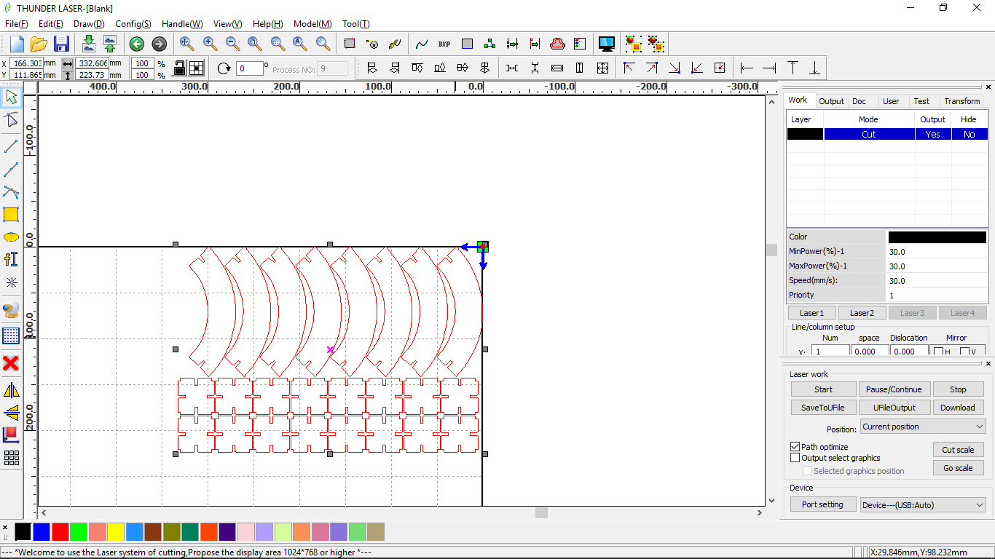The width and height of the screenshot is (995, 559).
Task: Select the yellow Ellipse drawing tool
Action: point(11,237)
